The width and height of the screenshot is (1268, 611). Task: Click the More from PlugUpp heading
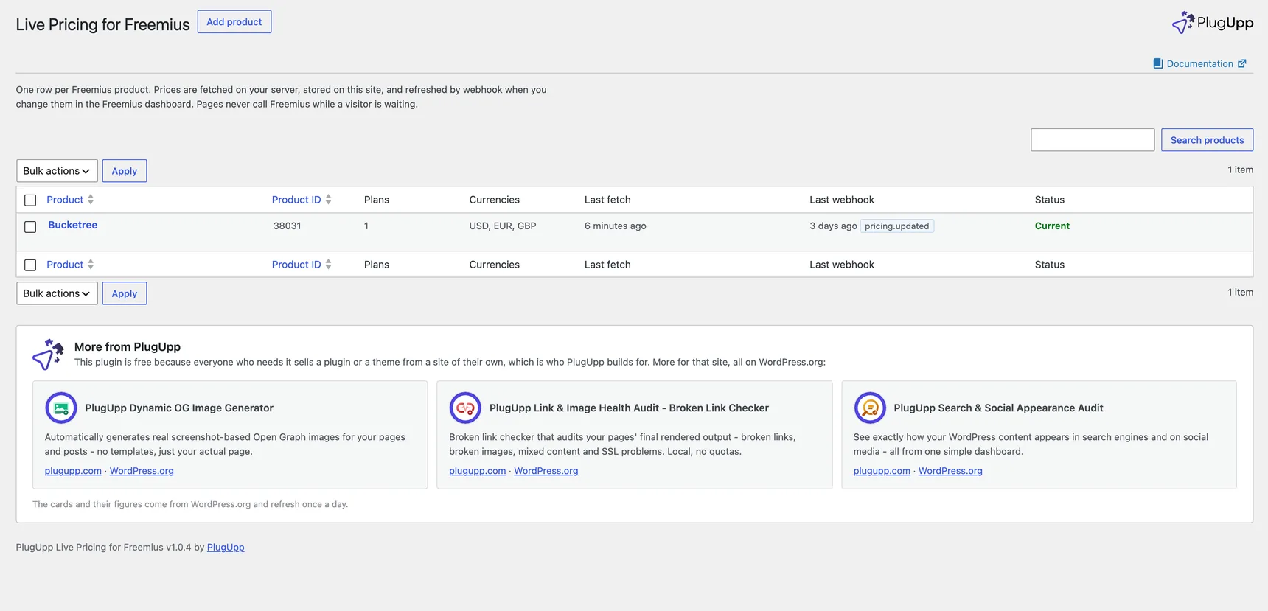pyautogui.click(x=128, y=346)
